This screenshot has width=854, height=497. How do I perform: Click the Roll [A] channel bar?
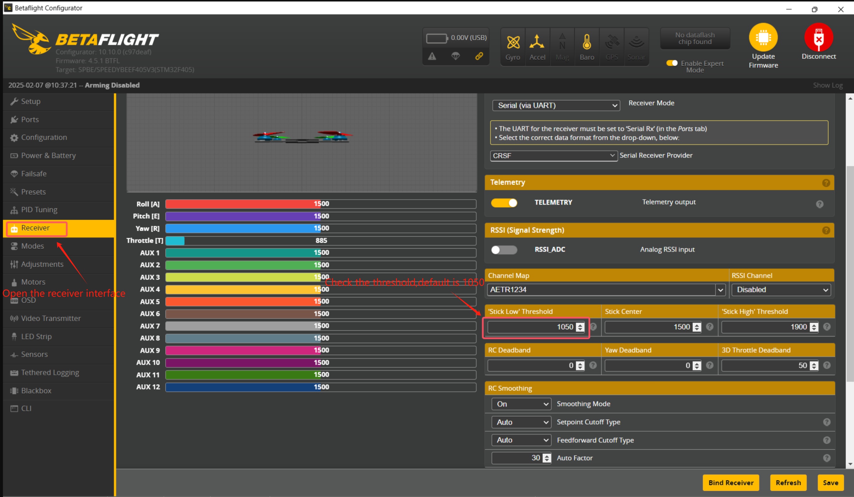point(320,204)
